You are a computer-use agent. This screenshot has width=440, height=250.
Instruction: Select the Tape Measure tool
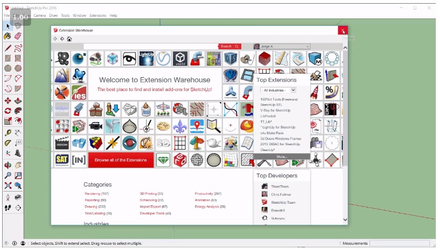click(8, 133)
